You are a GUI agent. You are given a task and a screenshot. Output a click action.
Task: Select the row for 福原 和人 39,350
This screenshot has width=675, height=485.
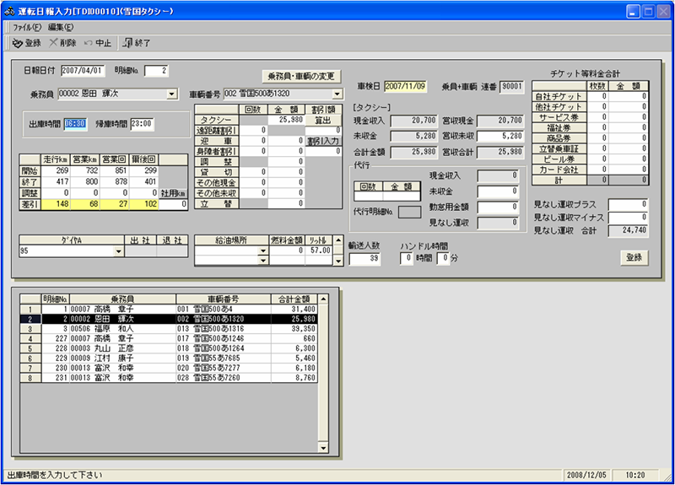click(169, 329)
